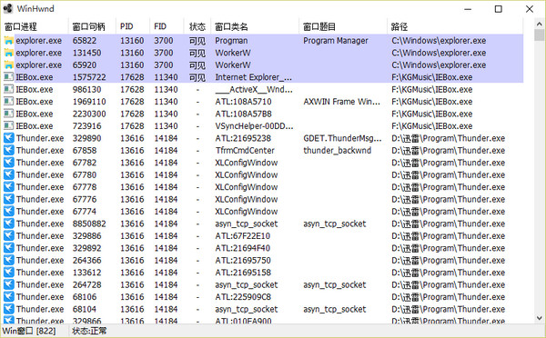Click the IEBox.exe icon for handle 1575722
The image size is (546, 338).
click(x=8, y=77)
